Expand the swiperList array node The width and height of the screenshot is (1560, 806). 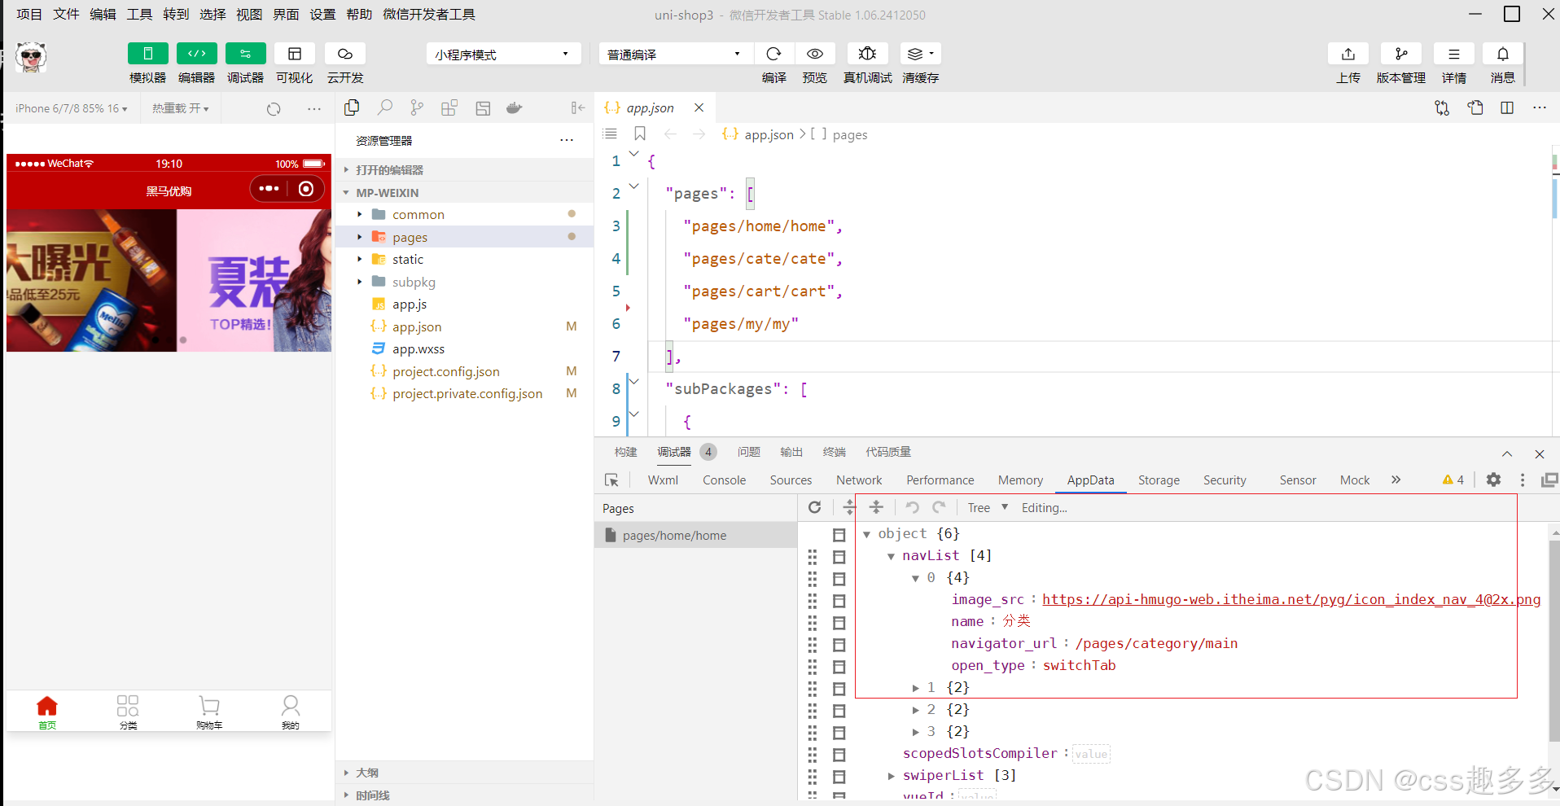891,776
